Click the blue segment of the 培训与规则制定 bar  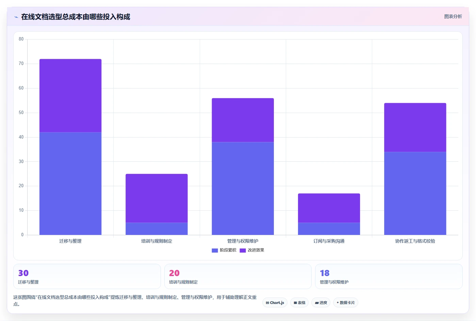click(x=157, y=229)
